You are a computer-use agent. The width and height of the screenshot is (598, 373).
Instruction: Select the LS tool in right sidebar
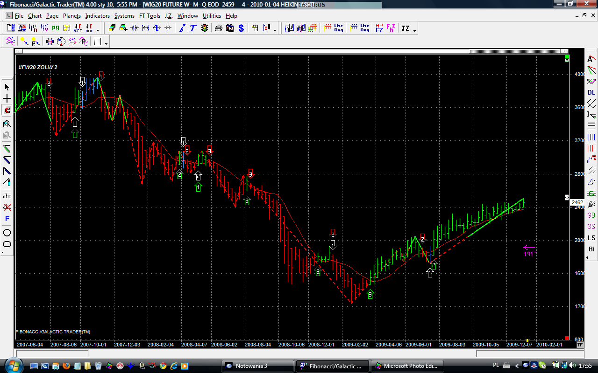point(591,238)
